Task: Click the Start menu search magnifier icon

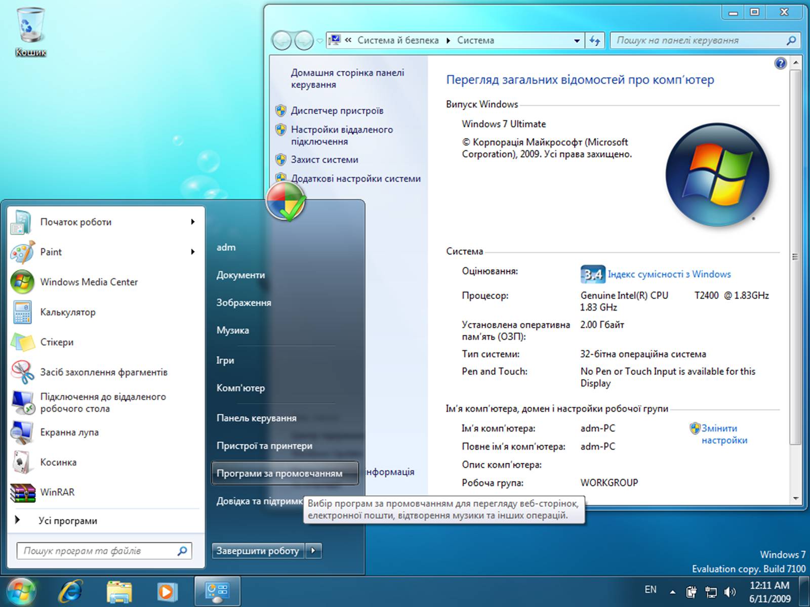Action: [182, 551]
